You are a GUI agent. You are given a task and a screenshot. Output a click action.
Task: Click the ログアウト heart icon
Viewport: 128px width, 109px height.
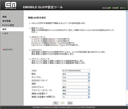pyautogui.click(x=3, y=49)
